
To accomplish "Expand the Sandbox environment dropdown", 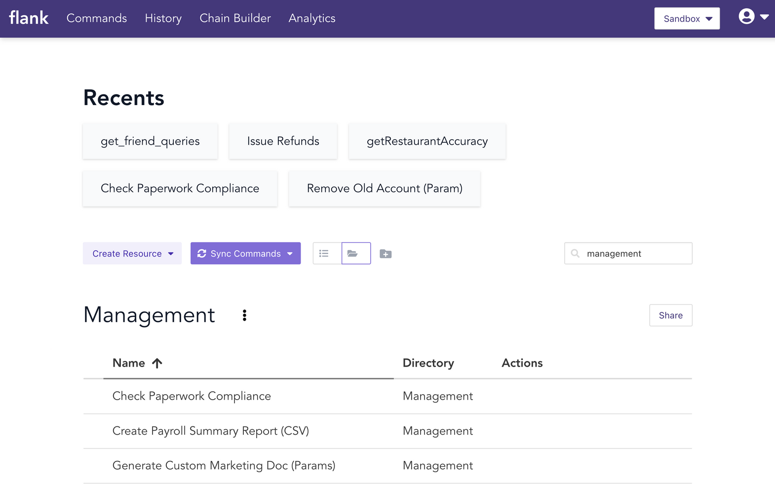I will click(687, 19).
